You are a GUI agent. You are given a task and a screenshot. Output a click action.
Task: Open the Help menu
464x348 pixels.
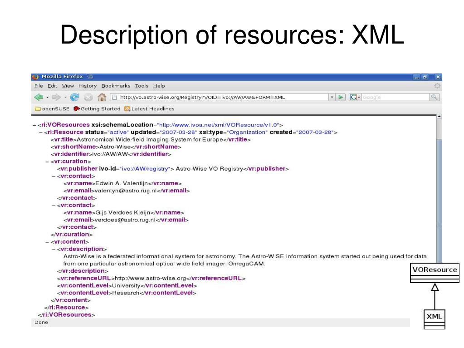tap(159, 86)
